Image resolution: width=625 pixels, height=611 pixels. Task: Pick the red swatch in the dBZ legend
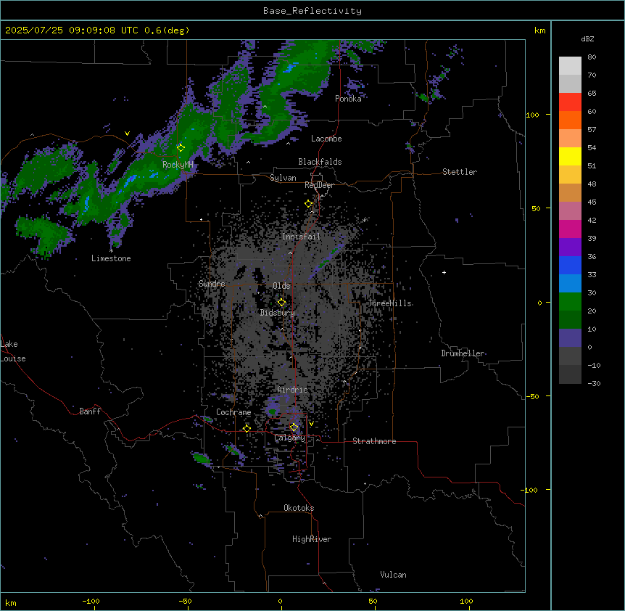pos(570,102)
